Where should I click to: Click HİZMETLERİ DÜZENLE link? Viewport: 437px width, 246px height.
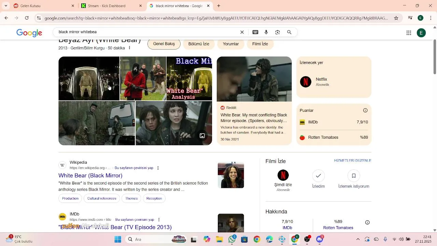353,161
